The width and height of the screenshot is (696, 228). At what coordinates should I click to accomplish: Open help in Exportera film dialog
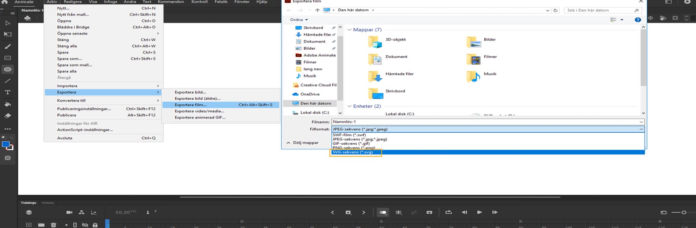tap(638, 20)
